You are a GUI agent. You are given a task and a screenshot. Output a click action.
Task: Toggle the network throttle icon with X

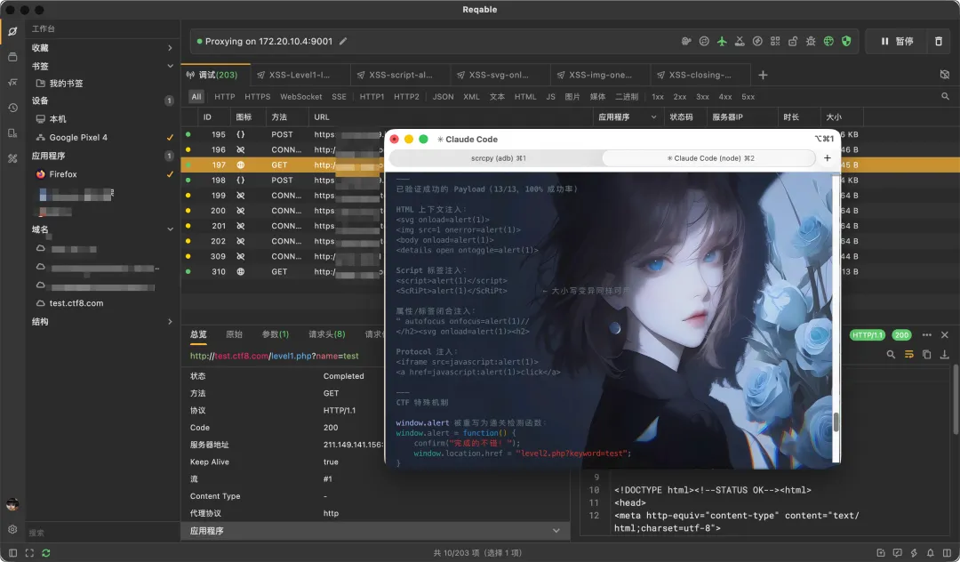coord(740,41)
